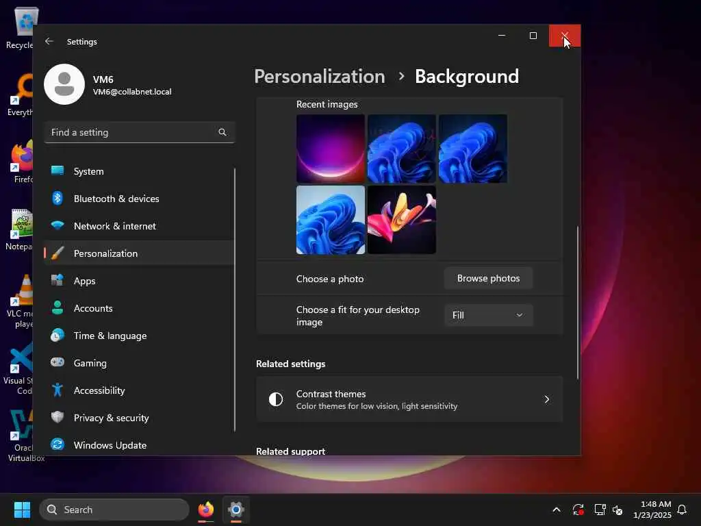This screenshot has height=526, width=701.
Task: Focus the Find a setting search box
Action: tap(140, 132)
